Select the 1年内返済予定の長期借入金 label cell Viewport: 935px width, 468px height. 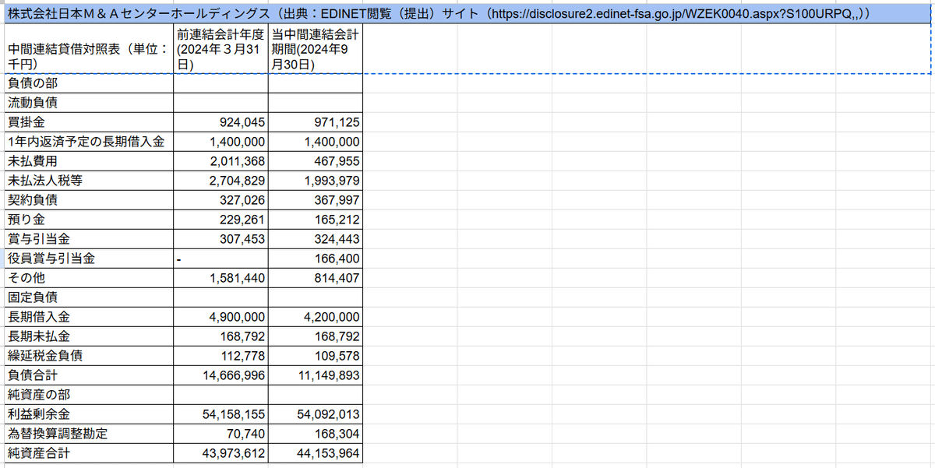click(88, 142)
